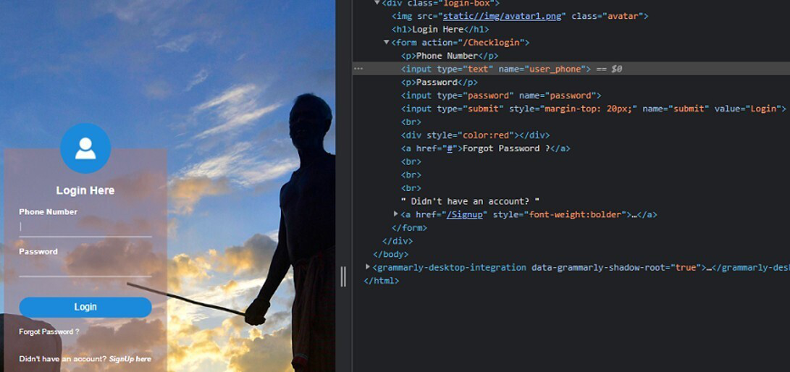Click the Phone Number label on page
This screenshot has width=790, height=372.
(x=49, y=212)
